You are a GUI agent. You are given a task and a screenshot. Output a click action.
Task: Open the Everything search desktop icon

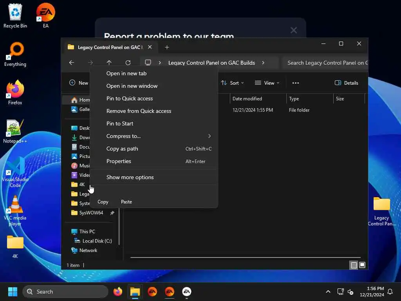[15, 54]
